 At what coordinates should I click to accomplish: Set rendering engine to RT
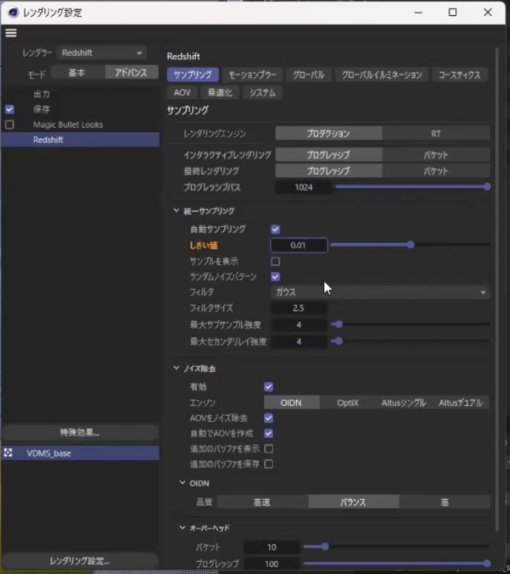point(436,133)
